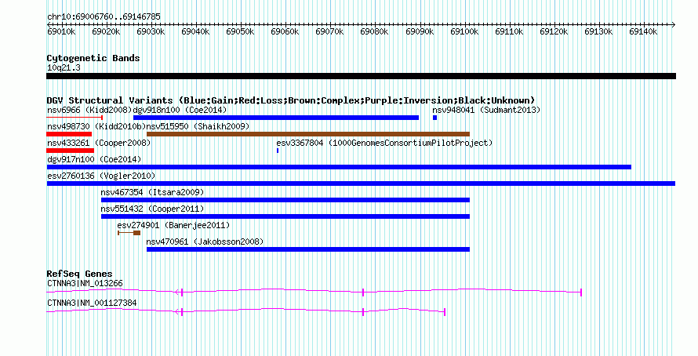The image size is (698, 356).
Task: Click the esv274901 (Banerjee2011) label
Action: point(173,225)
